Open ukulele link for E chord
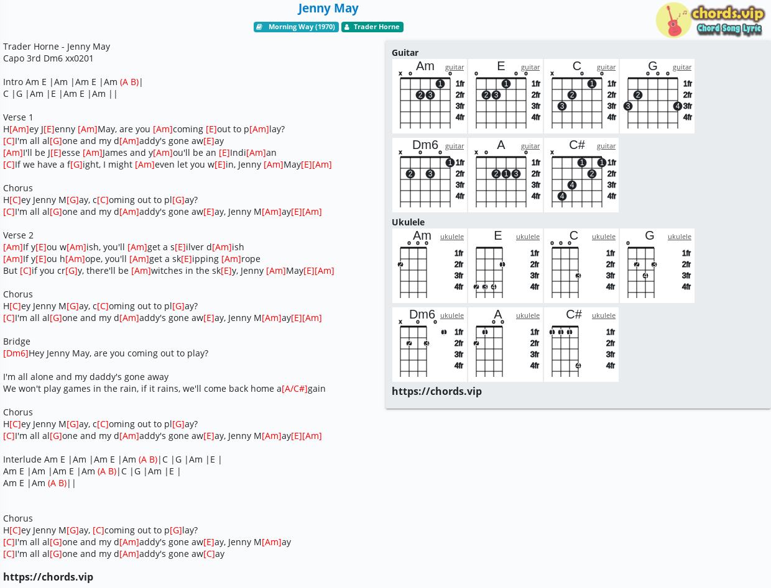This screenshot has width=771, height=588. [528, 237]
